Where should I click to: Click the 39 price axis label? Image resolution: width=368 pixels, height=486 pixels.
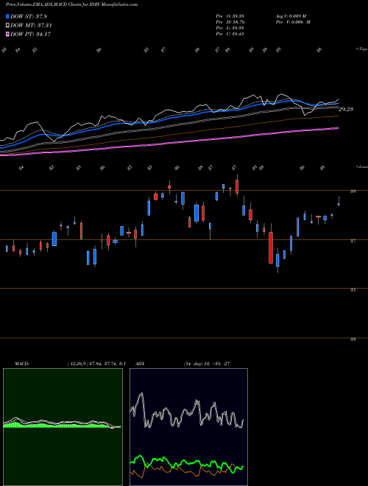(x=353, y=191)
